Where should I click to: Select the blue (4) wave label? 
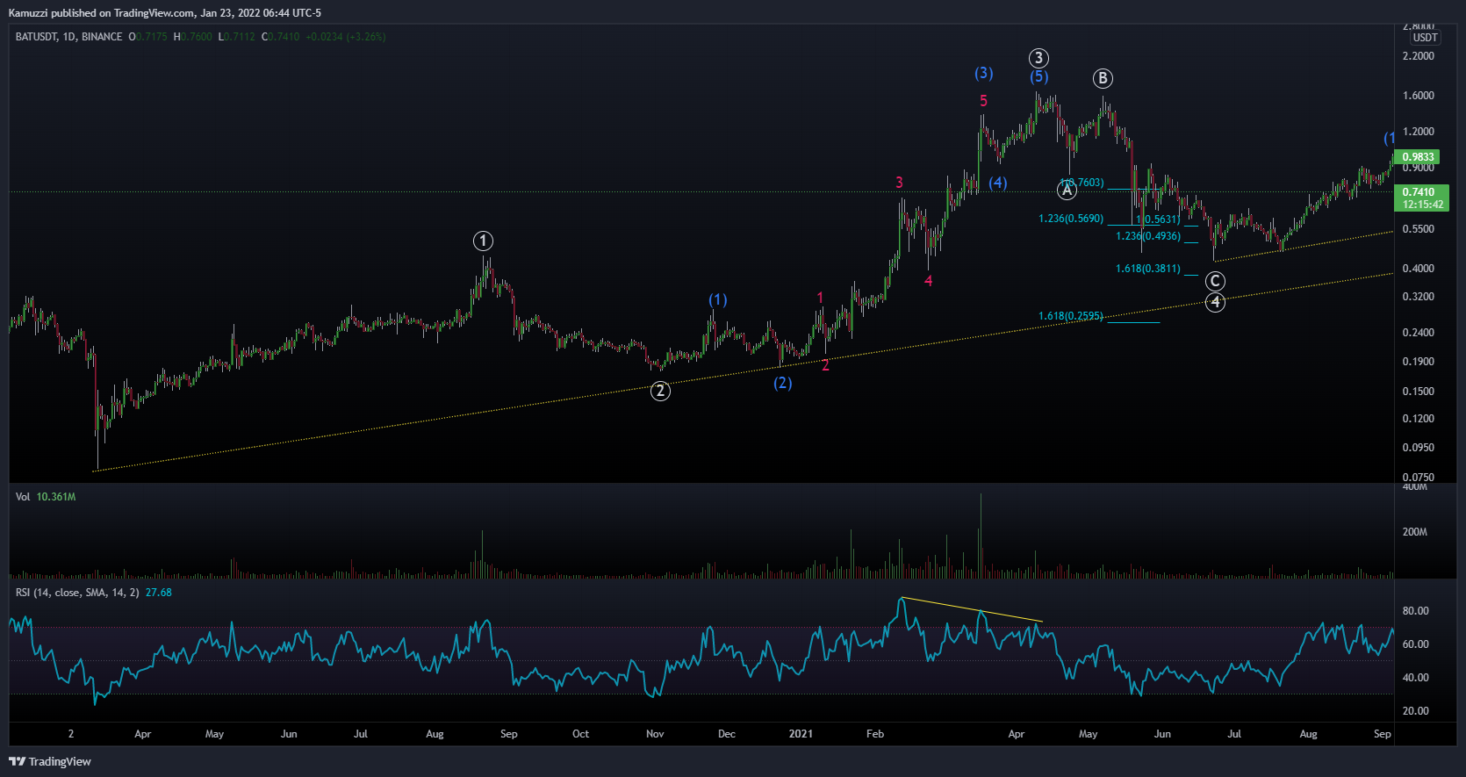(998, 183)
